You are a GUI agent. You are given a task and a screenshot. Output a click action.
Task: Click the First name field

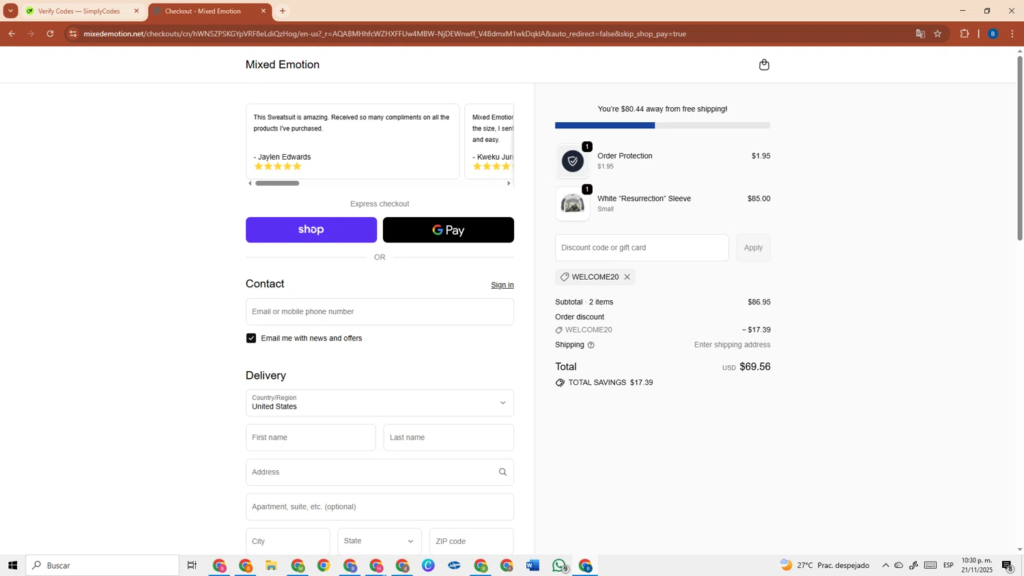(311, 437)
